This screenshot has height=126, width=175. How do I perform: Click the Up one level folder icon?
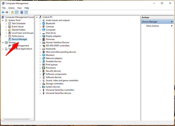coord(12,12)
